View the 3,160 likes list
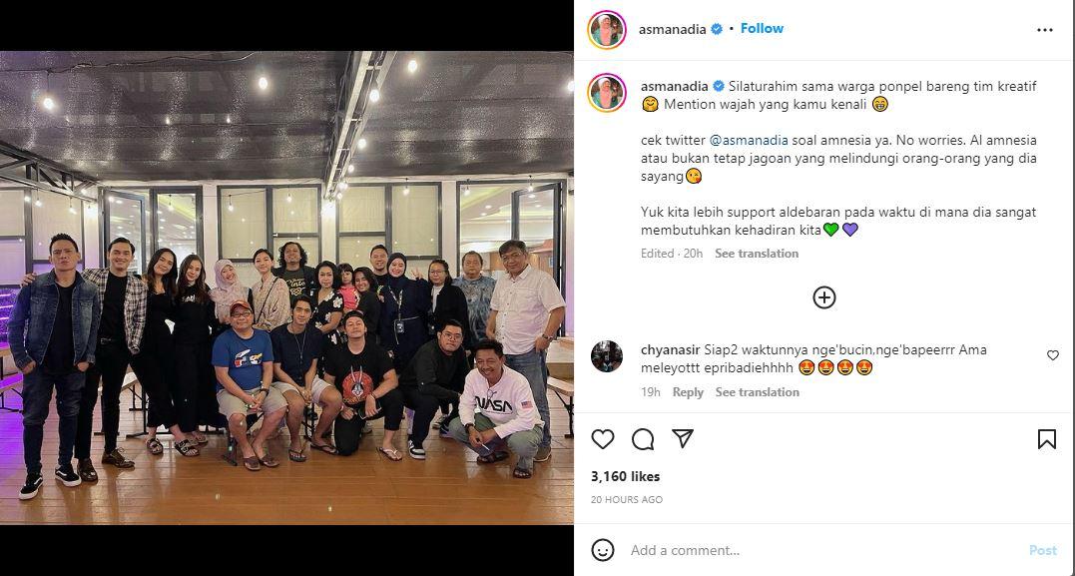 625,476
